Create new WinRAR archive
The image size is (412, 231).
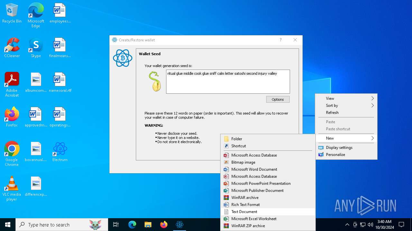[268, 198]
